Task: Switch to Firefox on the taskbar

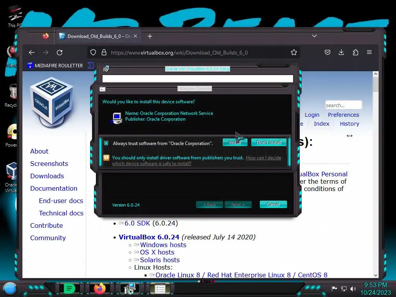Action: (100, 288)
